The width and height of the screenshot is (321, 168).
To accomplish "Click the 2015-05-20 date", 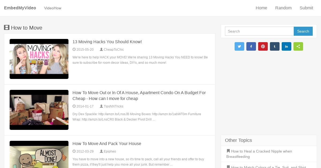I will 85,50.
